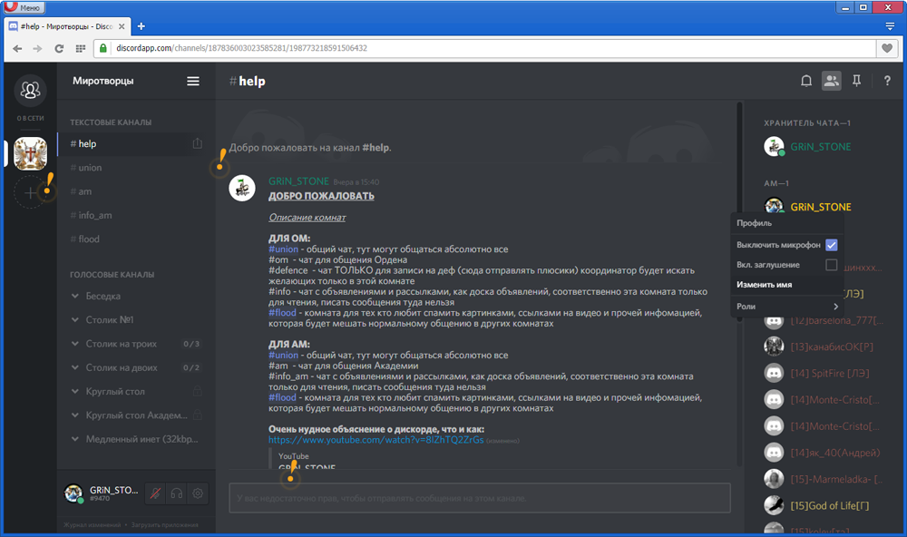The width and height of the screenshot is (907, 537).
Task: Expand the Роли submenu
Action: coord(786,306)
